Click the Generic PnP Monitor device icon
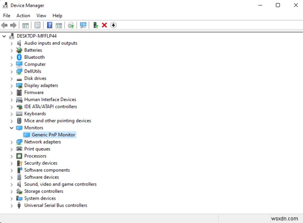303x223 pixels. point(27,135)
